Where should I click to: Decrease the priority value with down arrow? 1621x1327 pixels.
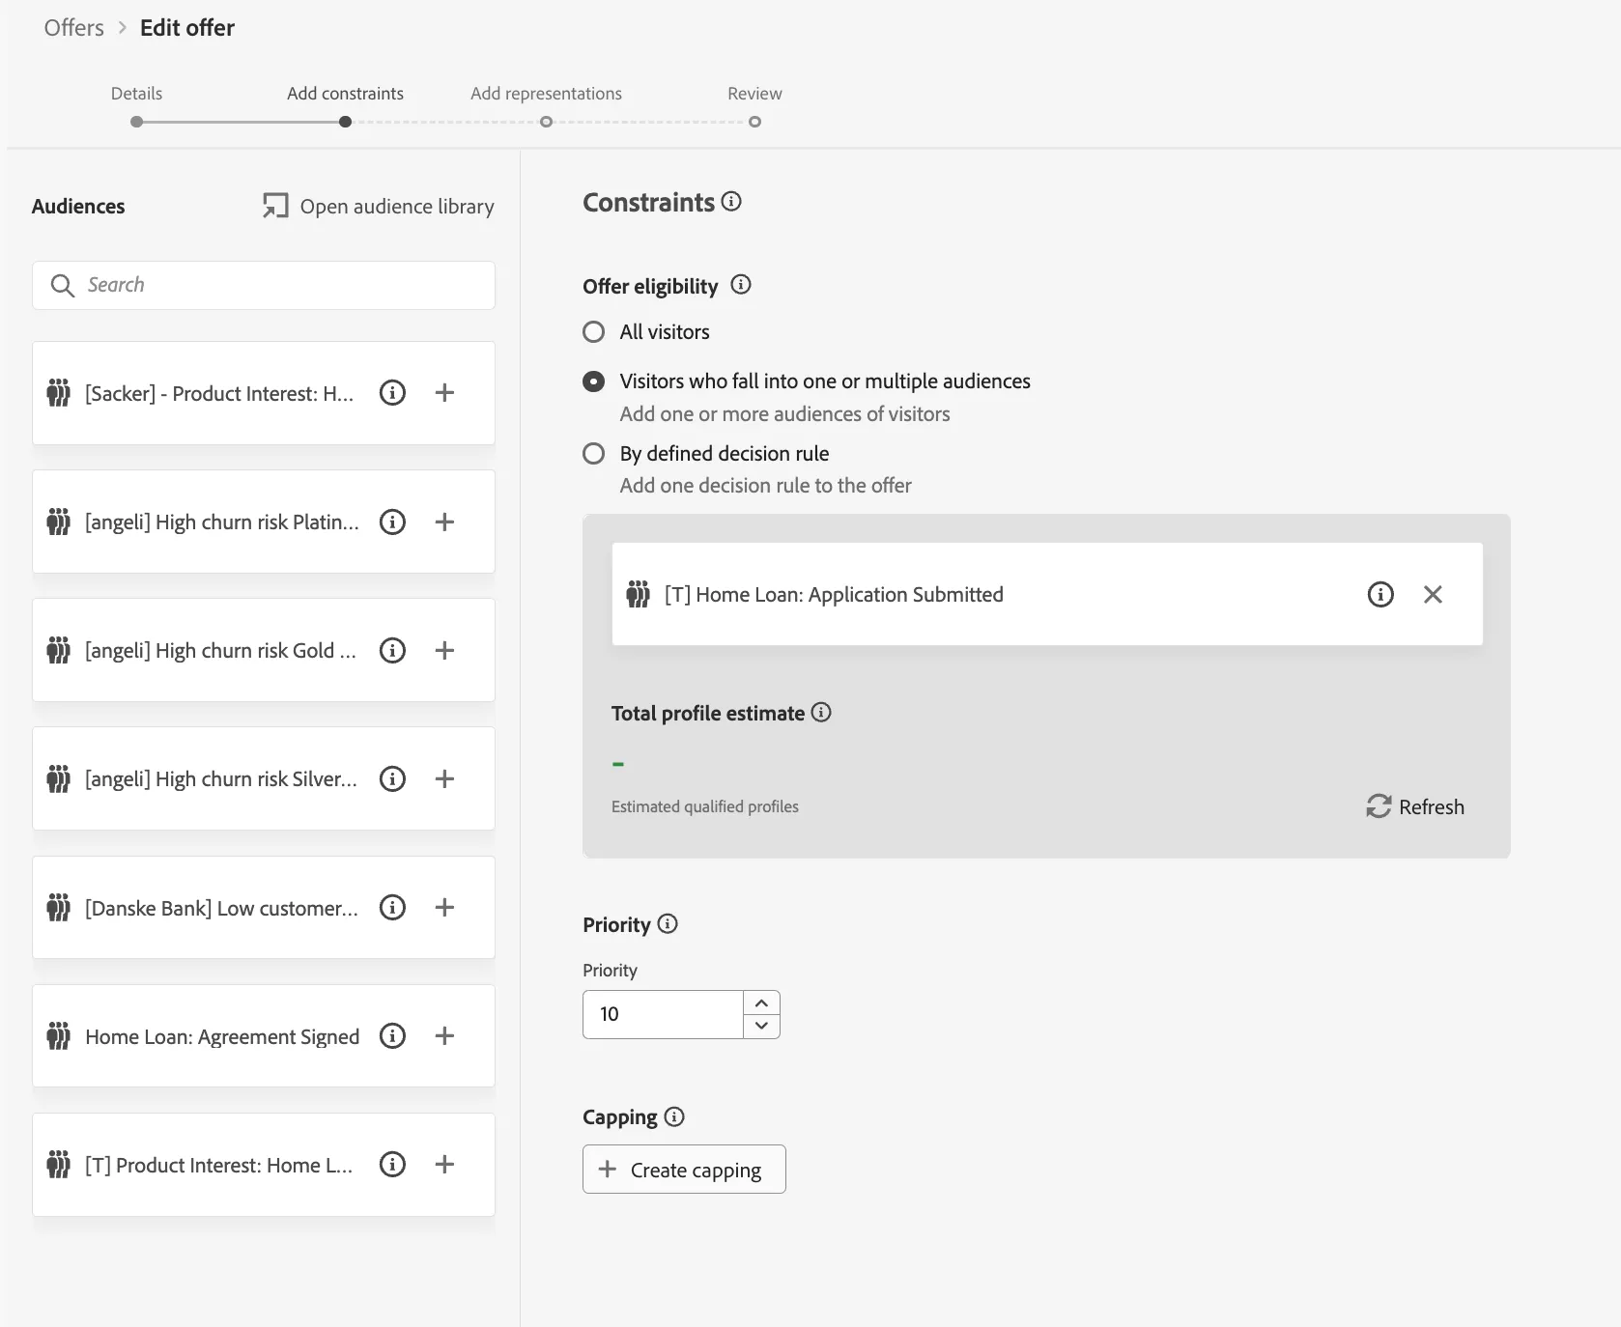point(761,1026)
